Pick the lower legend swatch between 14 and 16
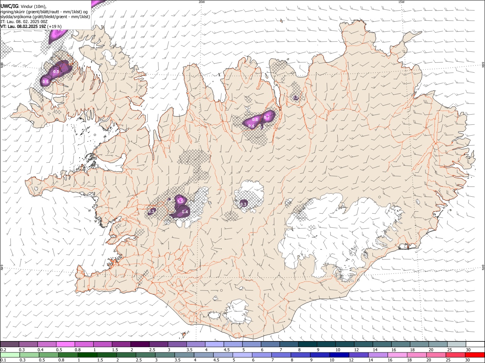Screen dimensions: 485x363 pyautogui.click(x=378, y=355)
